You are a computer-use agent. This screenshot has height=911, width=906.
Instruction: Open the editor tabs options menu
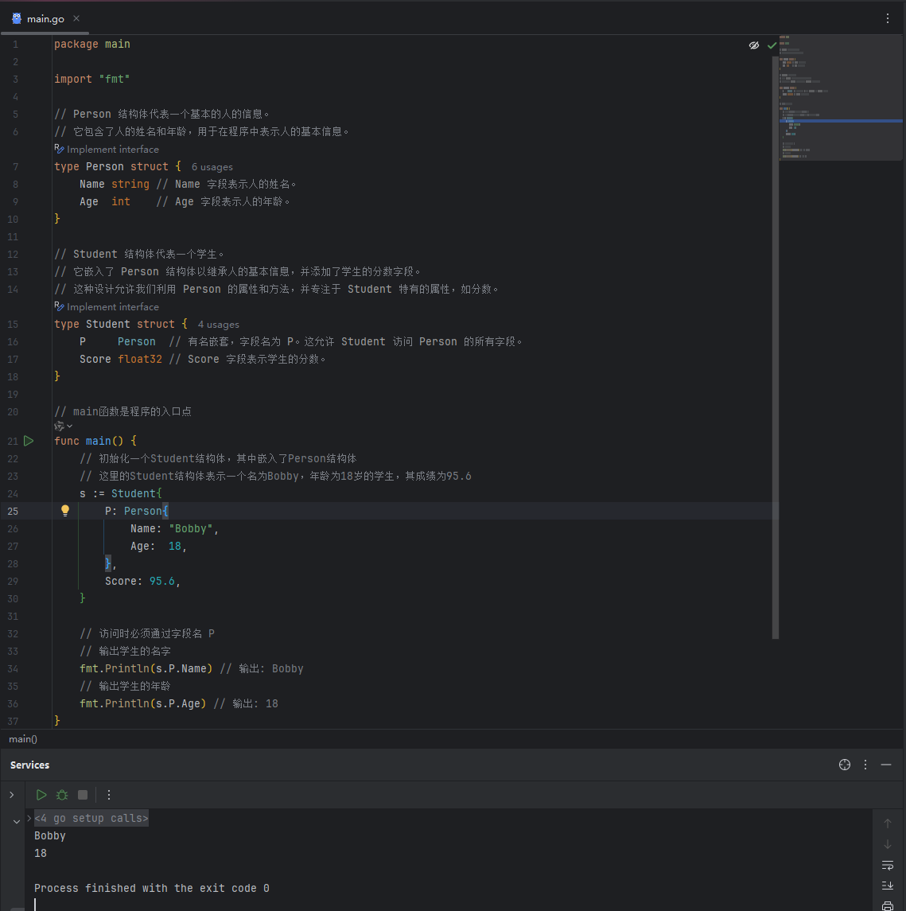click(x=888, y=18)
